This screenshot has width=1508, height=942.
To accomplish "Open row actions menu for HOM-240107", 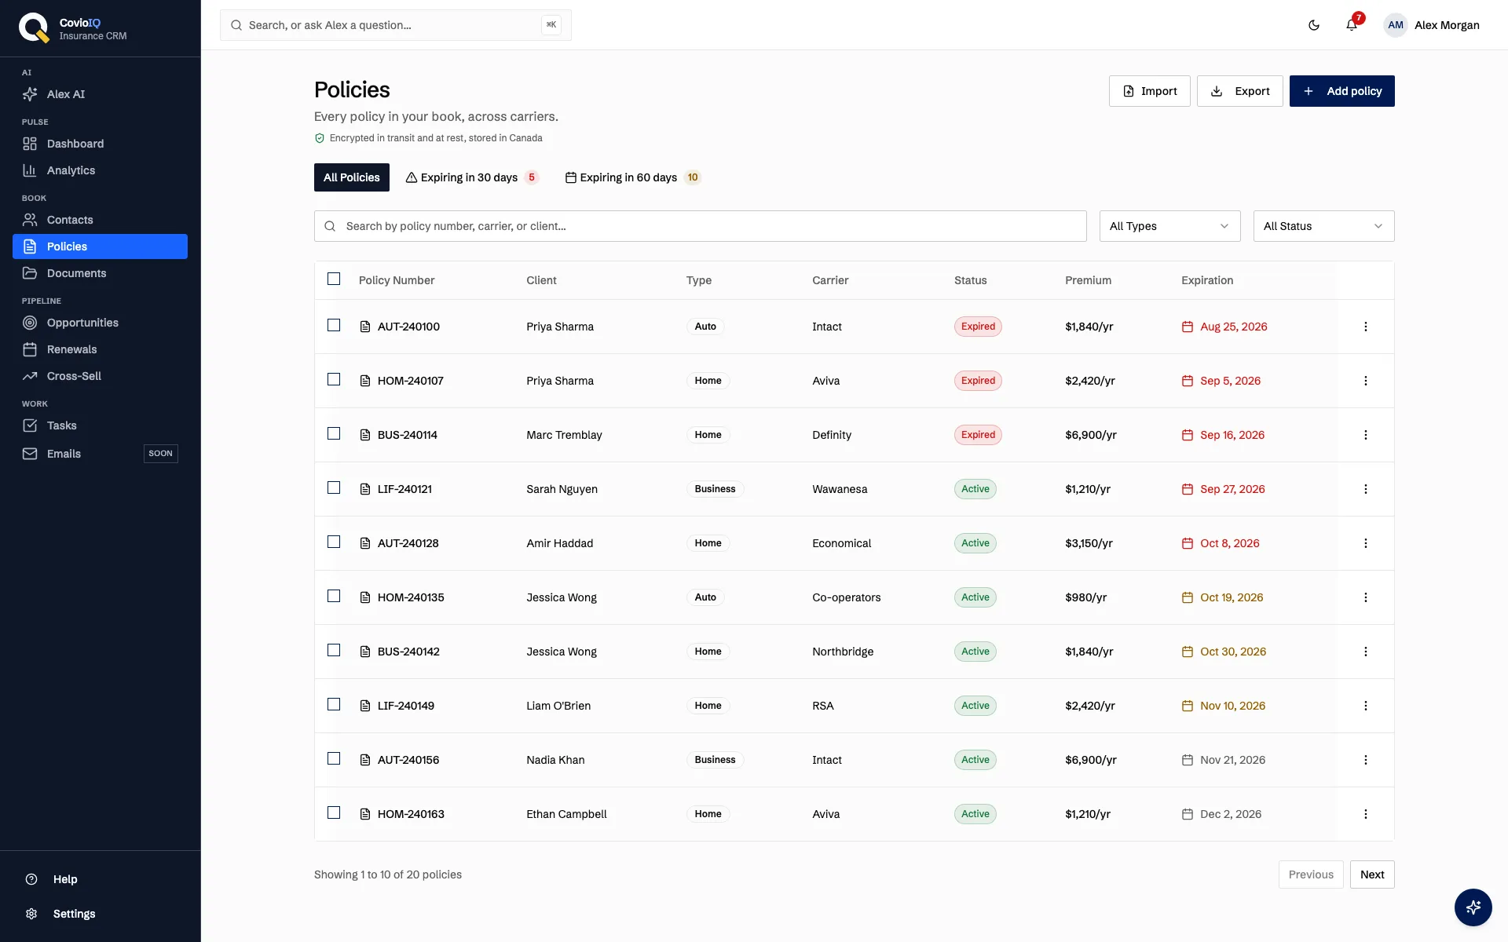I will click(1365, 381).
